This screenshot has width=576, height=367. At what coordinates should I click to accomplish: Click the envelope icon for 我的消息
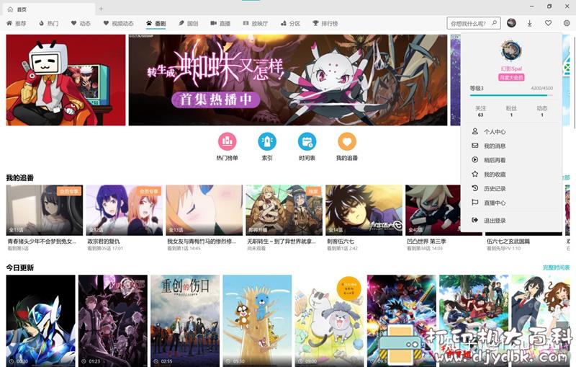[475, 146]
